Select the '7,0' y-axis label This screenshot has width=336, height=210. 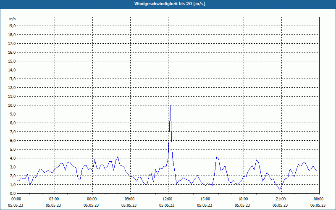[x=13, y=132]
